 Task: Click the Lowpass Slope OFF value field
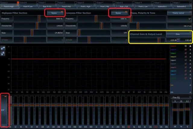tap(119, 33)
